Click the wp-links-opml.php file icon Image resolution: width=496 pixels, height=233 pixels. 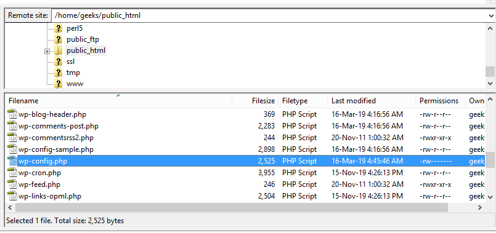[12, 196]
